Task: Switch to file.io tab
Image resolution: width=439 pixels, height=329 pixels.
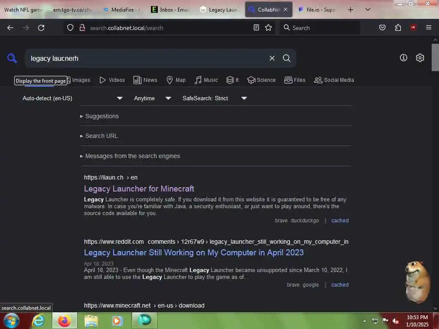Action: coord(317,10)
